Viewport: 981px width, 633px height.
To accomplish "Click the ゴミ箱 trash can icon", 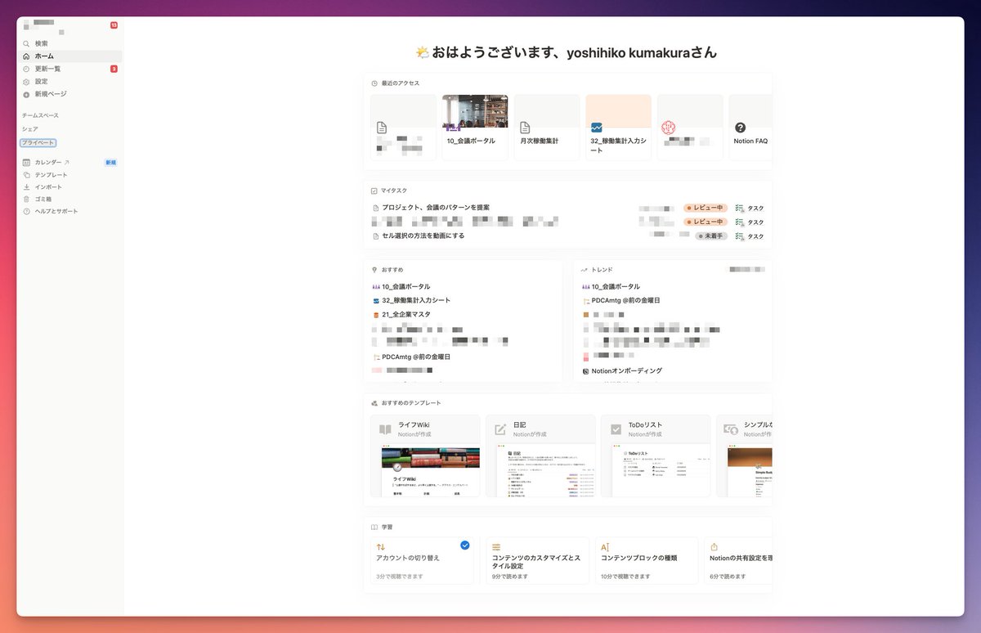I will [26, 199].
